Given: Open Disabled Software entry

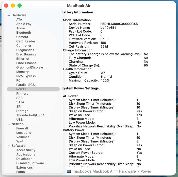Looking at the screenshot, I should (x=30, y=163).
